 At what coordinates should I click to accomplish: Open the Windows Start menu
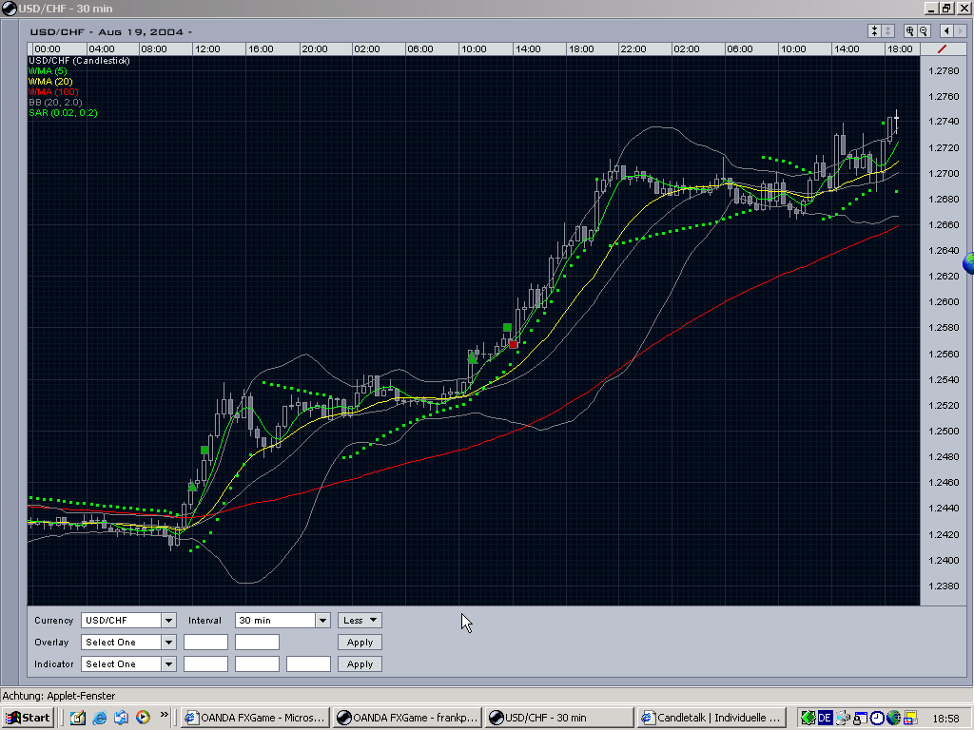point(28,718)
